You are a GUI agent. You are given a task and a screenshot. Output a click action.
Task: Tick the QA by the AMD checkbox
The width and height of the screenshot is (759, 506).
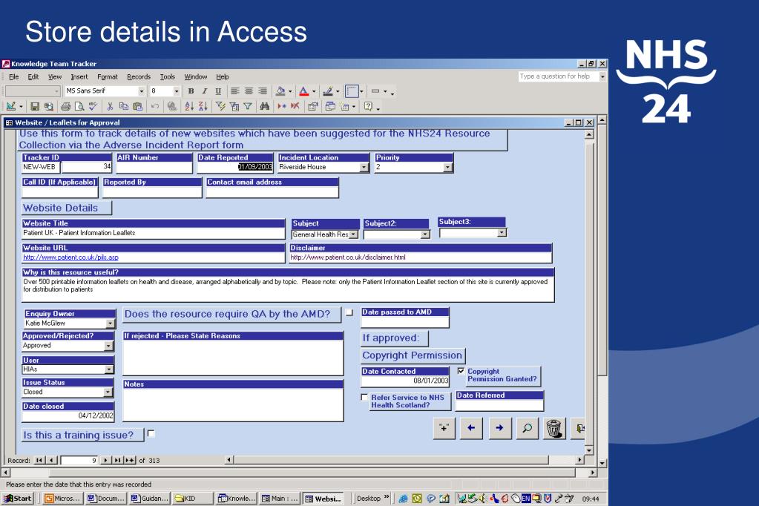[349, 313]
